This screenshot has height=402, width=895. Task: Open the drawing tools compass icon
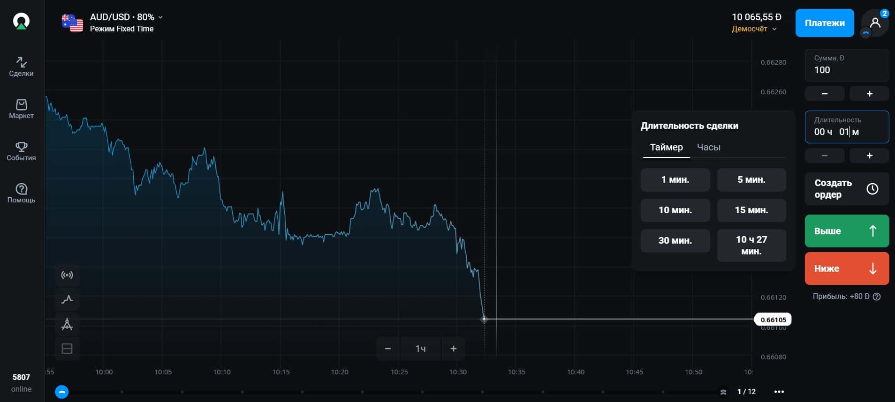(67, 324)
